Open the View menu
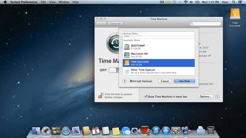This screenshot has height=138, width=246. [52, 2]
